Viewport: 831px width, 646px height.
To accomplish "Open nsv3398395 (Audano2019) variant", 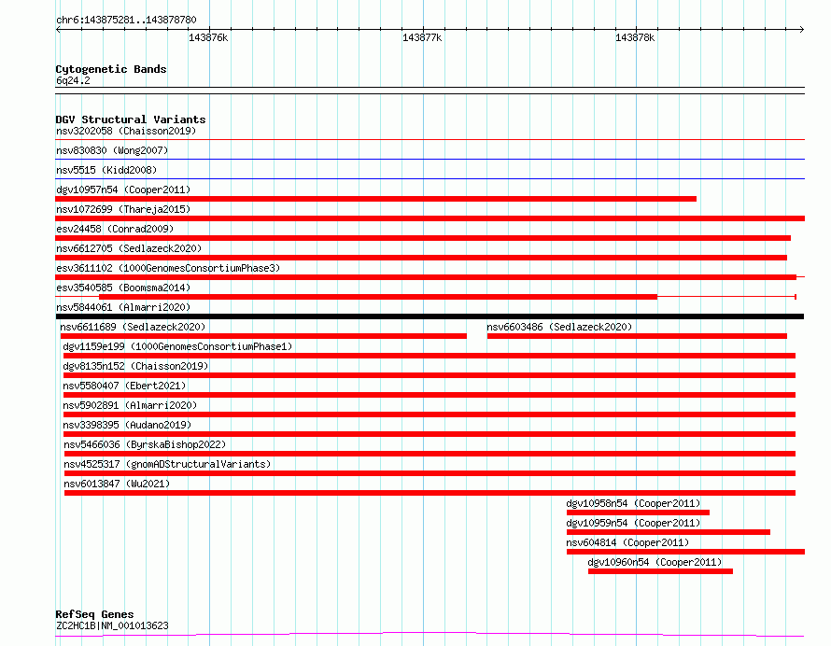I will point(127,425).
